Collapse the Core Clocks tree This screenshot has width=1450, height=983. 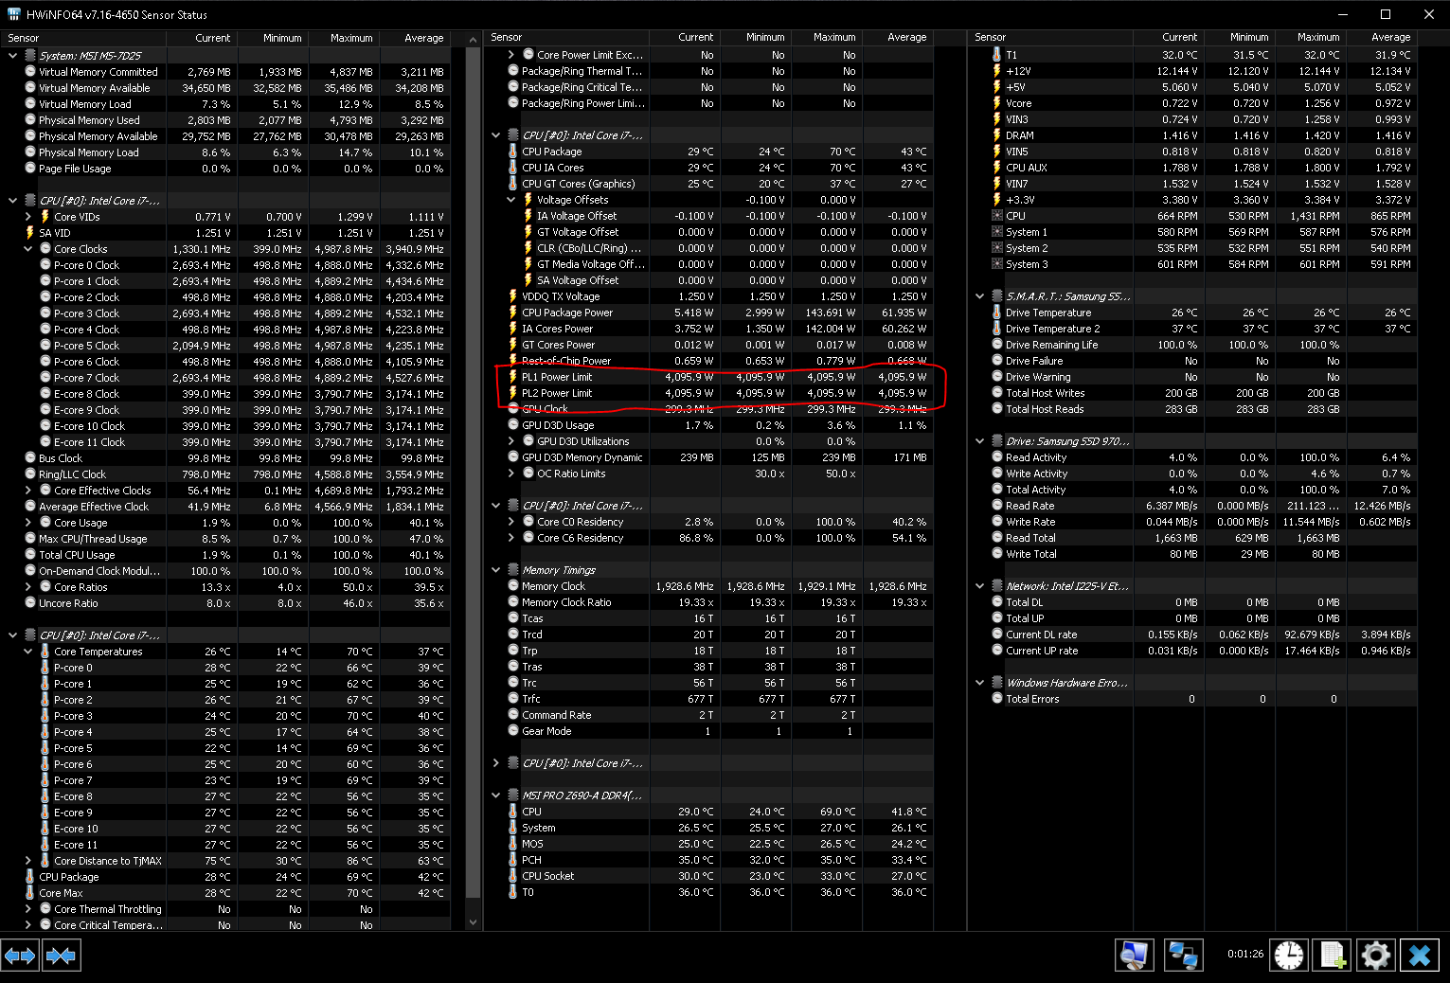(28, 249)
